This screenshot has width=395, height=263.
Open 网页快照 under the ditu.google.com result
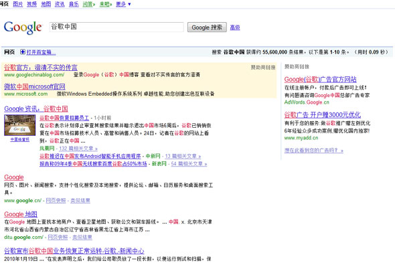58,237
